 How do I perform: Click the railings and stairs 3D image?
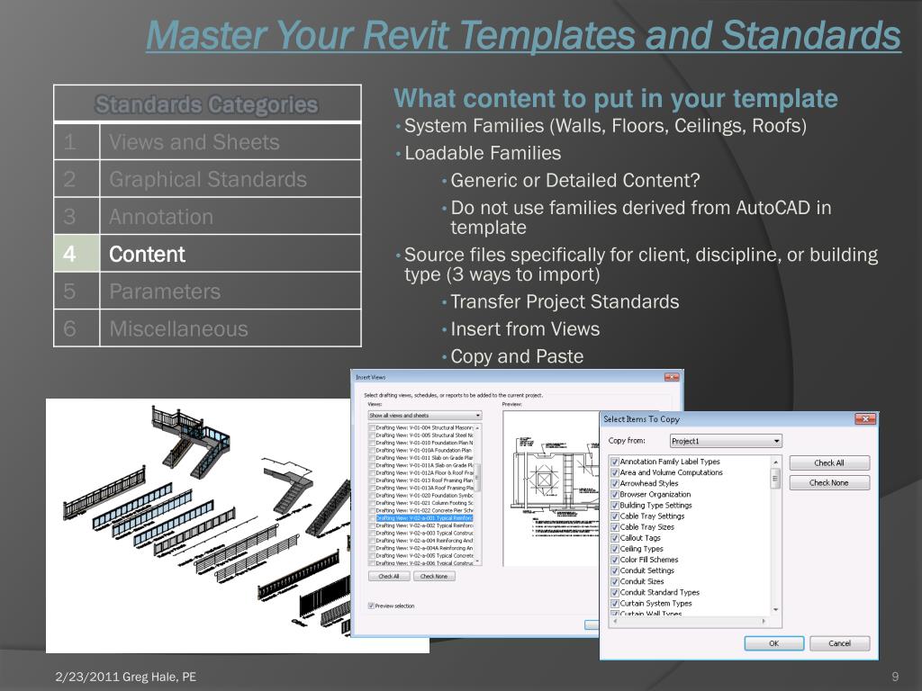pos(198,525)
